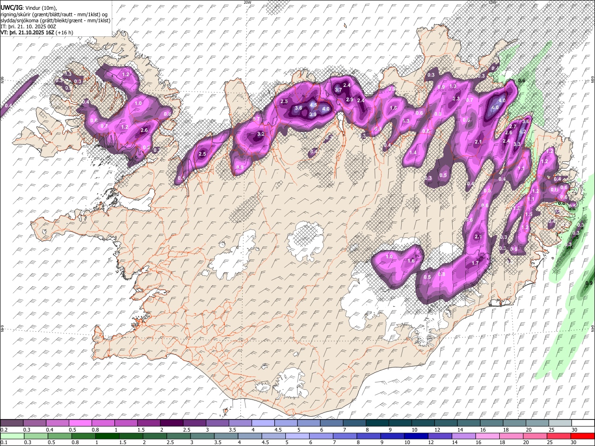Viewport: 595px width, 446px height.
Task: Click the 0.1 label in the bottom legend row
Action: pos(4,443)
